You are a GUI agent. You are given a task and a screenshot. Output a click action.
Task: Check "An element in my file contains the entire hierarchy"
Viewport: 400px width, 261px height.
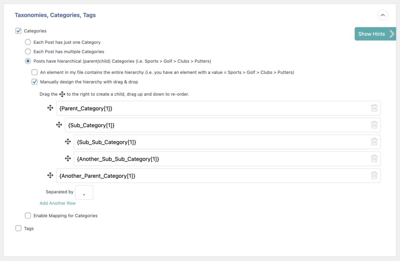point(34,72)
